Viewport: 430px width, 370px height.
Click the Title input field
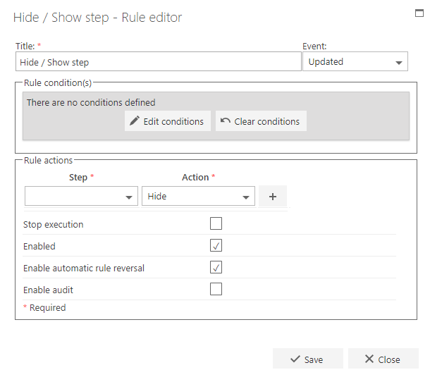pyautogui.click(x=158, y=62)
